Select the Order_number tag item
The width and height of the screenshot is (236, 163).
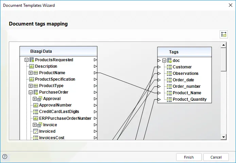pos(186,86)
